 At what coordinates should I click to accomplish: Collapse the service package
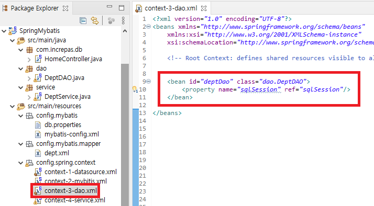point(21,88)
